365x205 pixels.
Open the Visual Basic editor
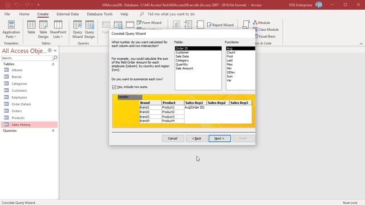(265, 36)
